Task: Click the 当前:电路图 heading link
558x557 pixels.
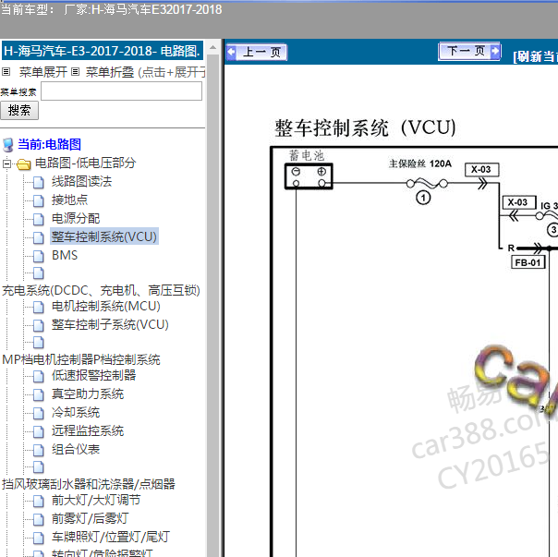Action: click(x=50, y=144)
